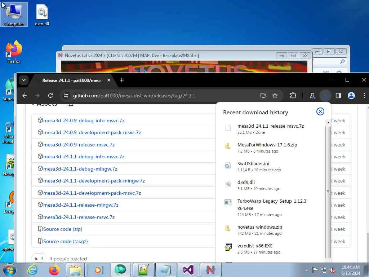
Task: Open Visual Studio on the taskbar
Action: [x=188, y=270]
